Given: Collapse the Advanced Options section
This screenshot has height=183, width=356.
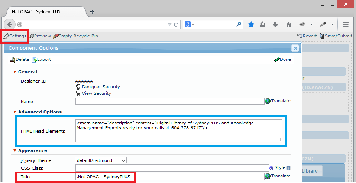Looking at the screenshot, I should point(15,112).
